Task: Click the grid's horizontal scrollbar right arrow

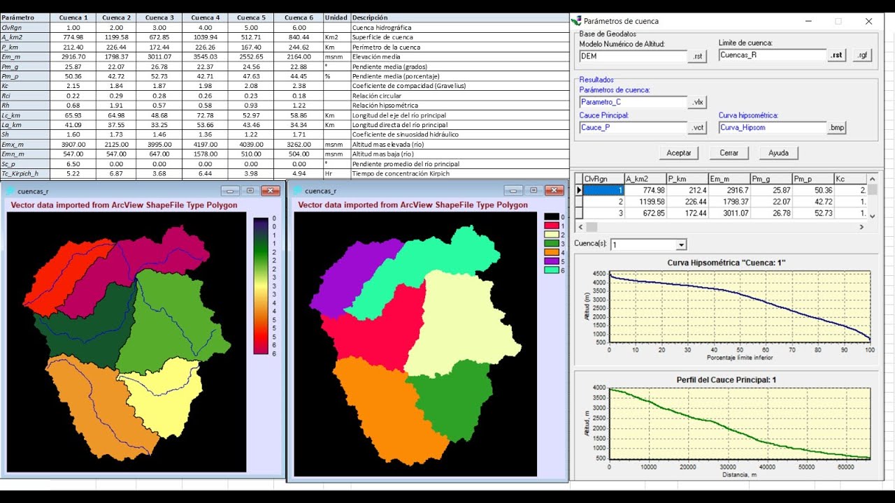Action: [x=862, y=227]
